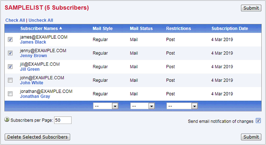Uncheck the Jill Green subscriber checkbox
The width and height of the screenshot is (266, 145).
[10, 66]
